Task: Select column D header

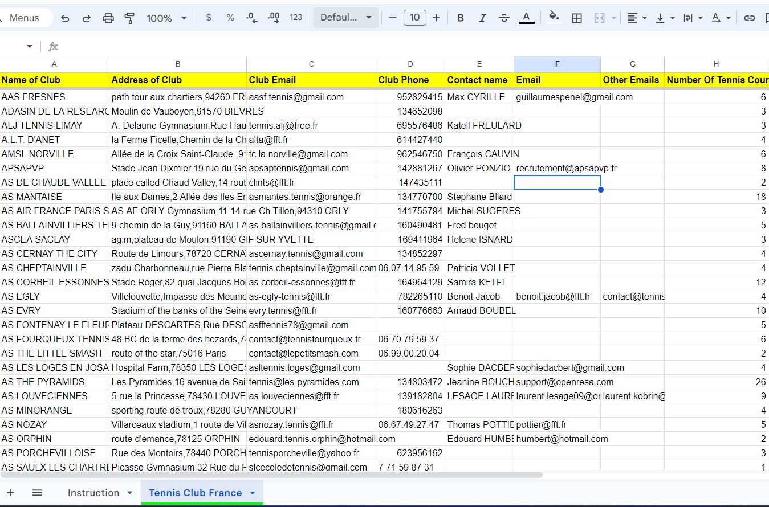Action: click(410, 64)
